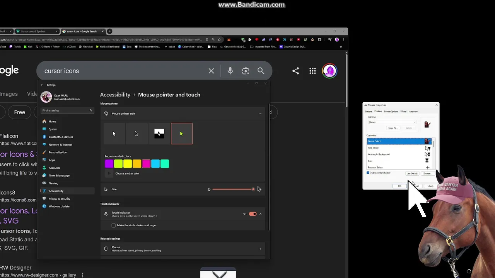Click the Chrome extensions puzzle icon
The image size is (495, 278).
pyautogui.click(x=319, y=39)
